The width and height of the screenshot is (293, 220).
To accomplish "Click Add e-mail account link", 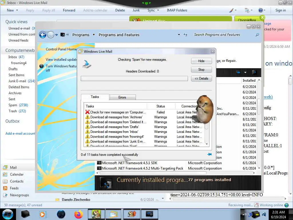I will click(20, 133).
